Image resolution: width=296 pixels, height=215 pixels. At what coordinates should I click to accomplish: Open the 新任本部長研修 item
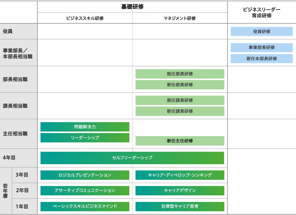261,59
